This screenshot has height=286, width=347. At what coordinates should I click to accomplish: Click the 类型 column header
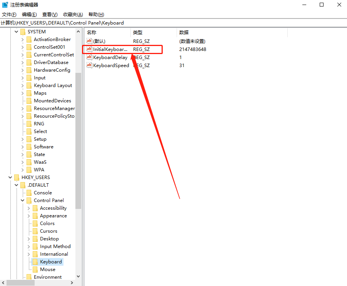click(137, 32)
